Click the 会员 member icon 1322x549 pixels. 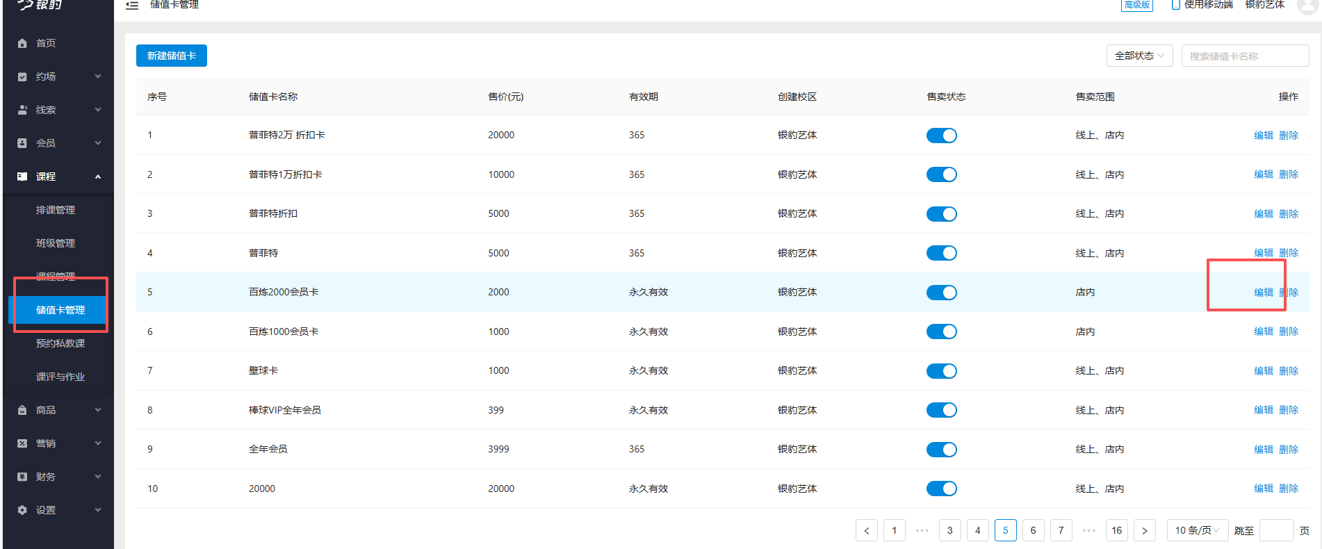22,143
